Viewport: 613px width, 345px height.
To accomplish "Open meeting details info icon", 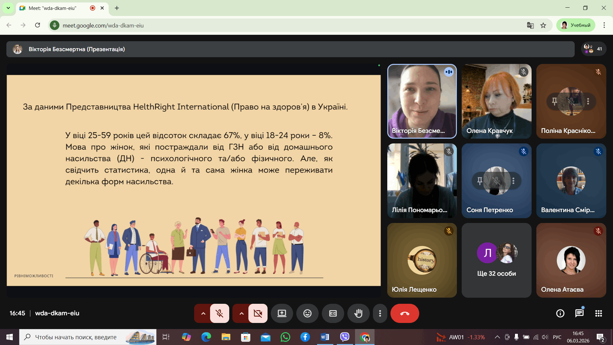I will point(560,313).
